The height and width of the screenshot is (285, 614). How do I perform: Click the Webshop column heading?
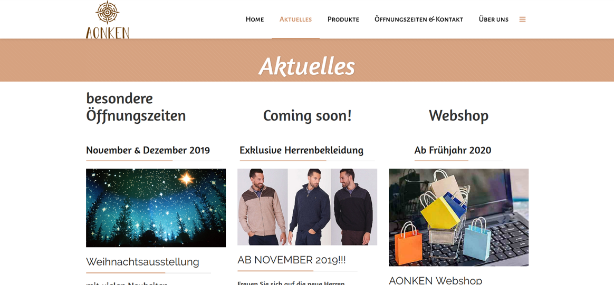[458, 116]
